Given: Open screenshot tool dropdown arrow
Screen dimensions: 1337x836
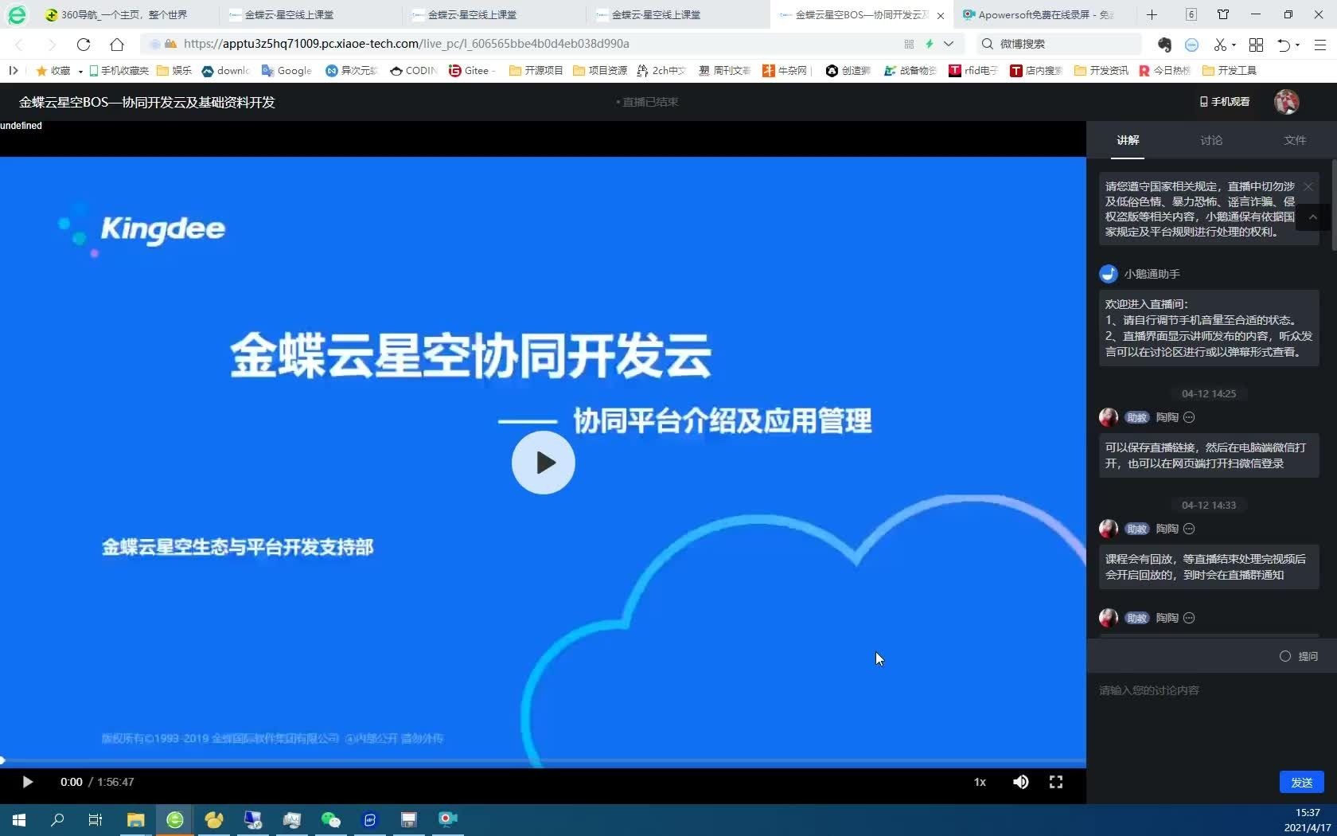Looking at the screenshot, I should coord(1234,45).
